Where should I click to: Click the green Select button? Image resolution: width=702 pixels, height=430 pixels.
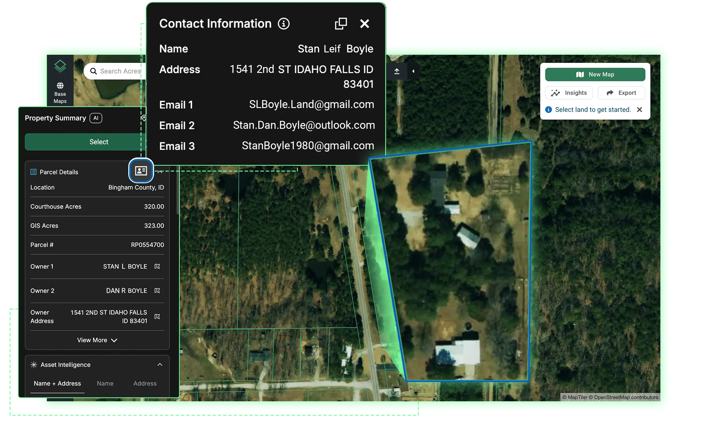(x=85, y=142)
